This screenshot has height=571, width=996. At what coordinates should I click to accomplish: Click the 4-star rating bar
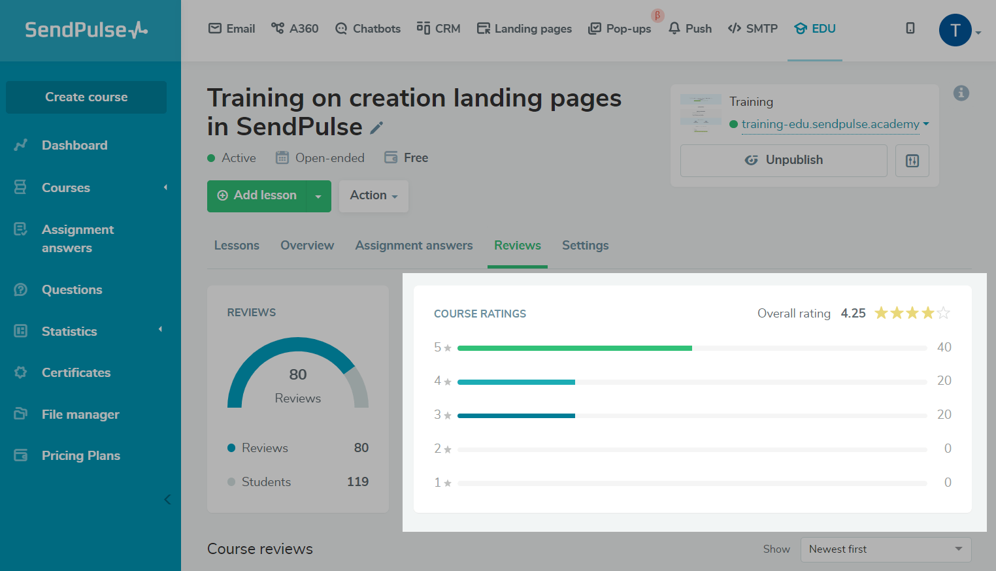pos(692,382)
